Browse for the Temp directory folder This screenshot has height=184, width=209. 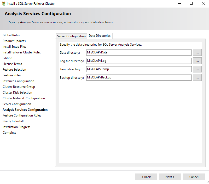pos(197,69)
